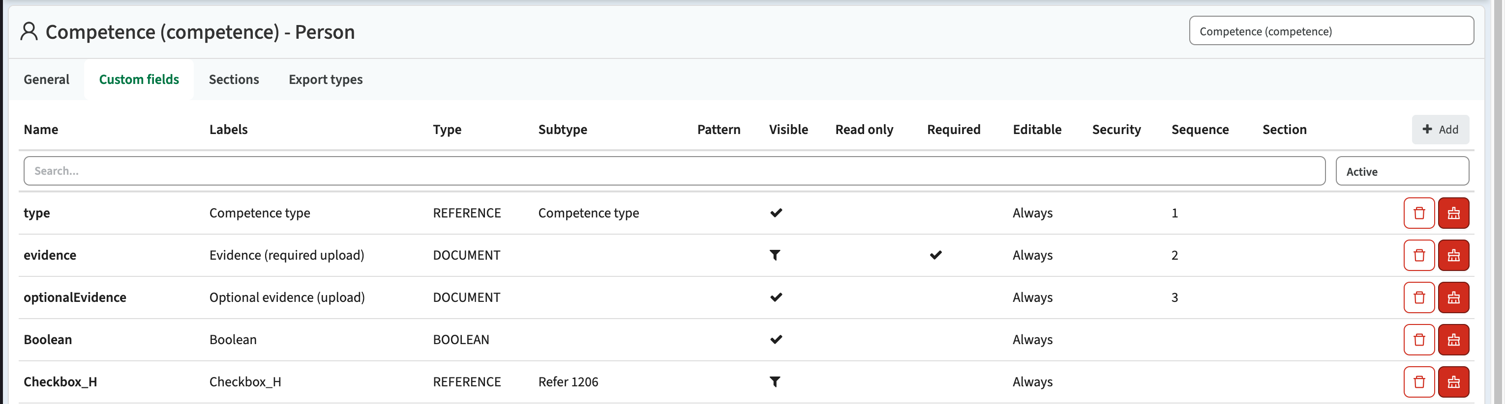
Task: Click the 'Evidence (required upload)' label
Action: click(x=287, y=255)
